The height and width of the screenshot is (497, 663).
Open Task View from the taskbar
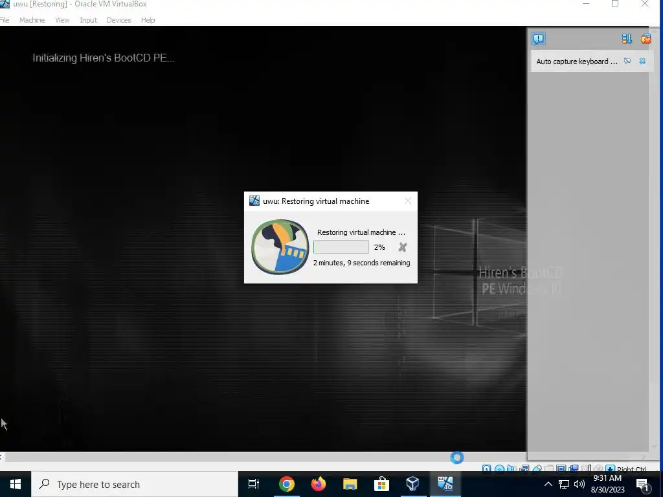coord(254,484)
